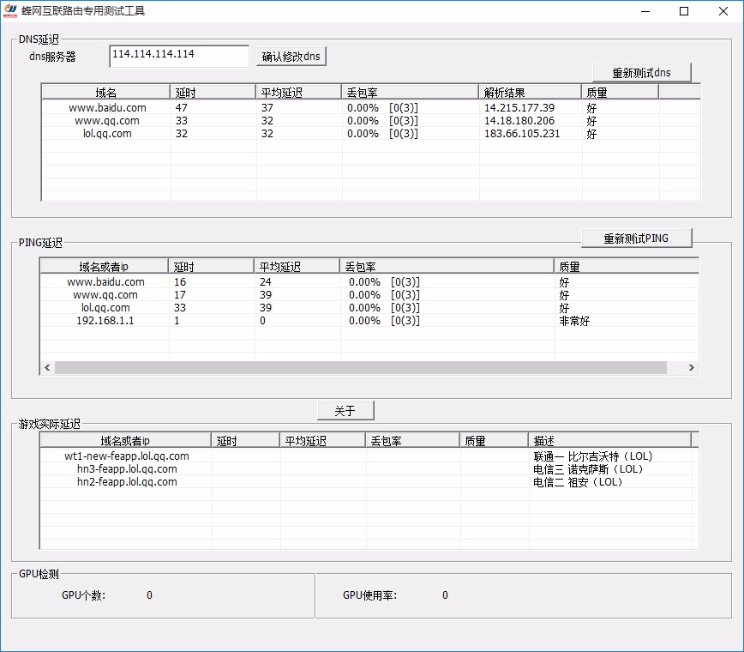The width and height of the screenshot is (744, 652).
Task: Click the GPU个数 label
Action: (83, 595)
